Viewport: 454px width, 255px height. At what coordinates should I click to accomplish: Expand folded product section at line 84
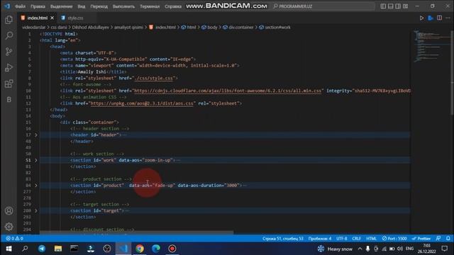36,186
